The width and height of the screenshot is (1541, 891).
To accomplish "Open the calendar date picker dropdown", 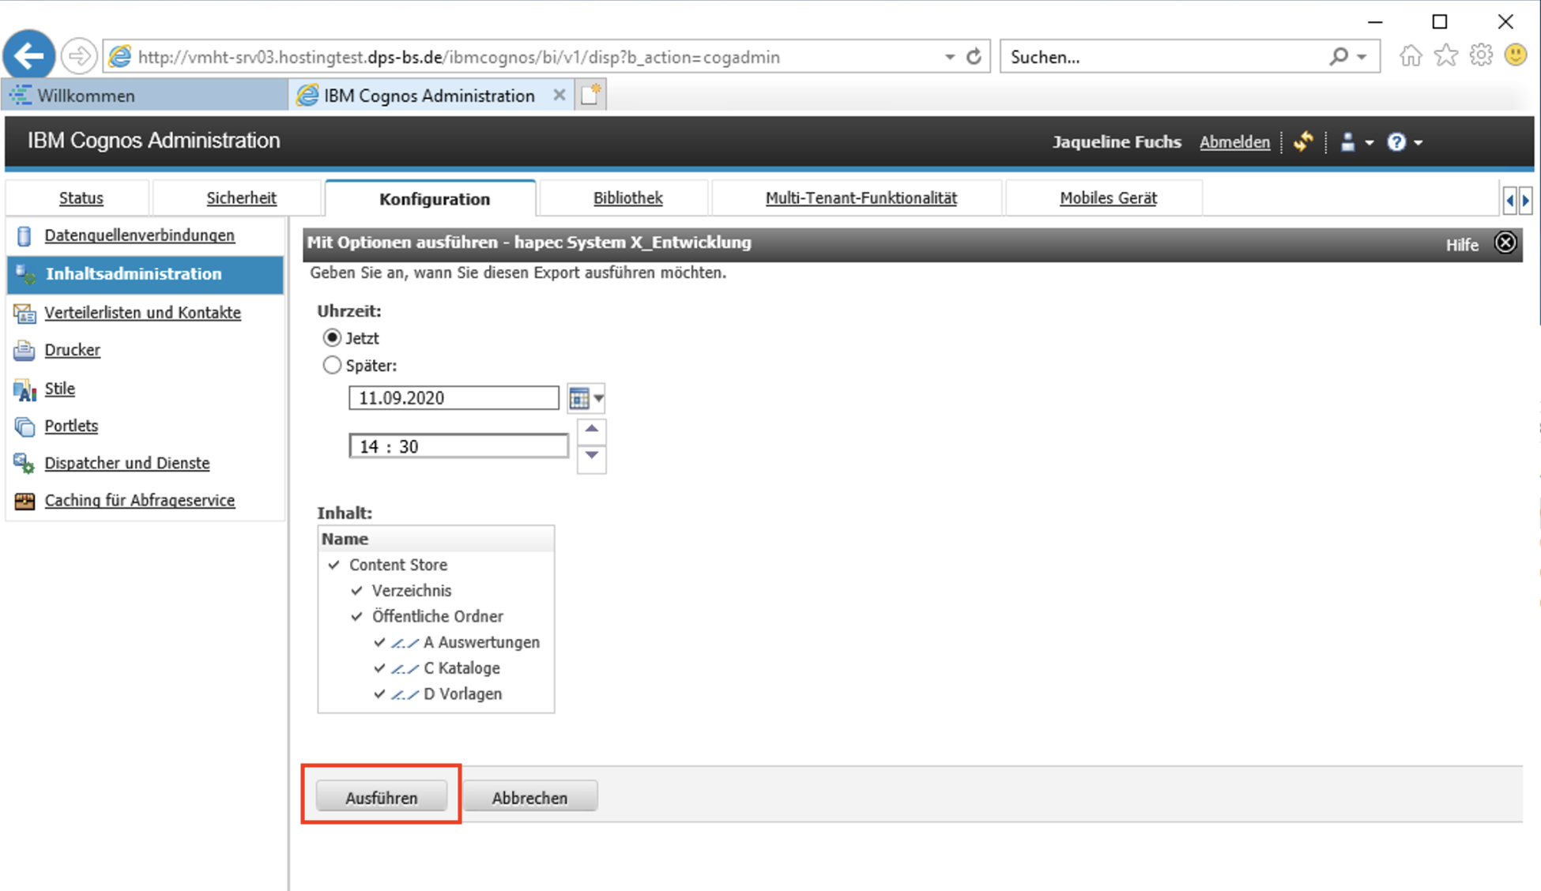I will click(585, 398).
